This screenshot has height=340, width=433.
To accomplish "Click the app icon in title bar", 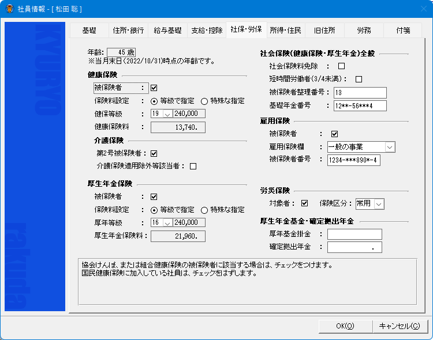I will (x=10, y=9).
